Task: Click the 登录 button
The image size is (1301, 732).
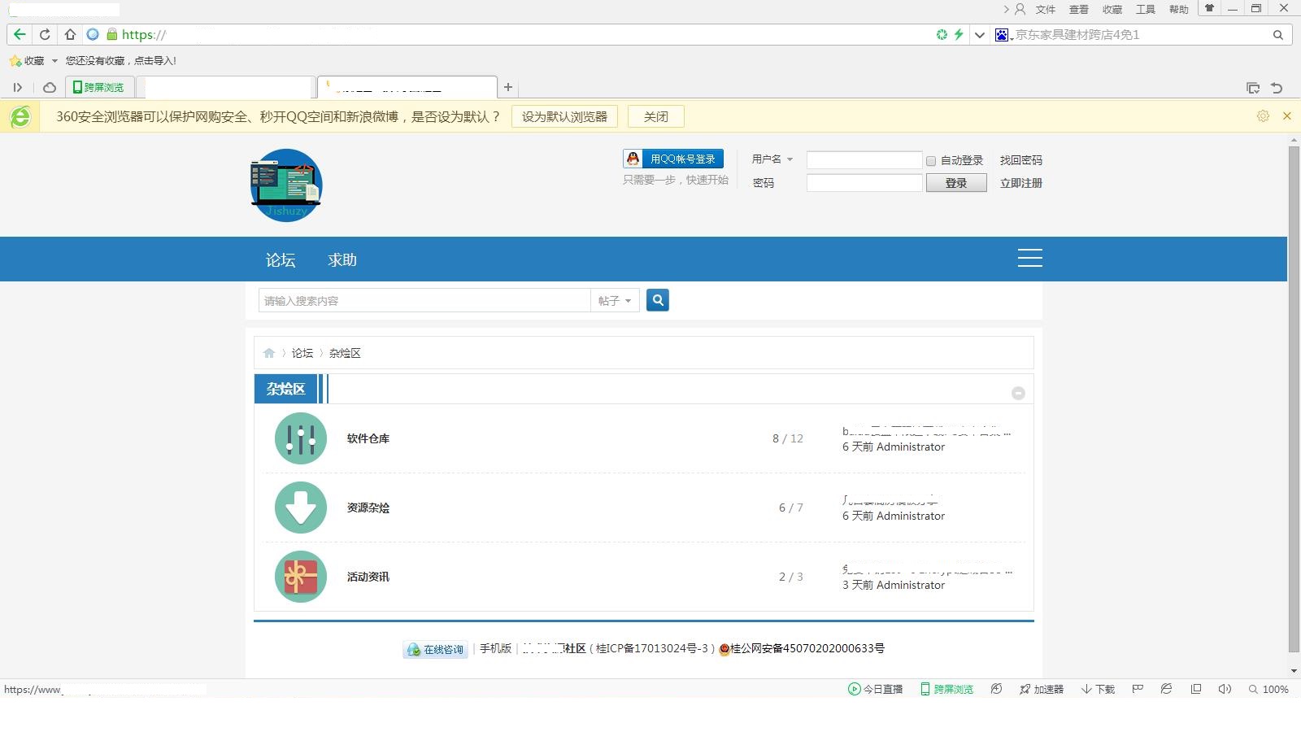Action: pyautogui.click(x=956, y=183)
